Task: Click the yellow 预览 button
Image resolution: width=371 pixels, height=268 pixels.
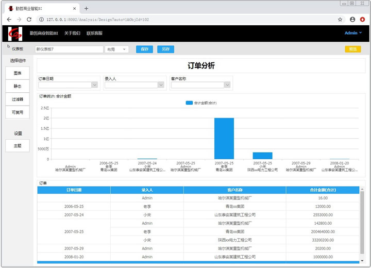Action: 352,49
